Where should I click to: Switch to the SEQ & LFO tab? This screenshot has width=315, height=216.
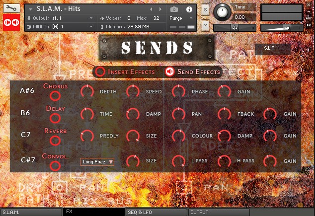pos(156,213)
